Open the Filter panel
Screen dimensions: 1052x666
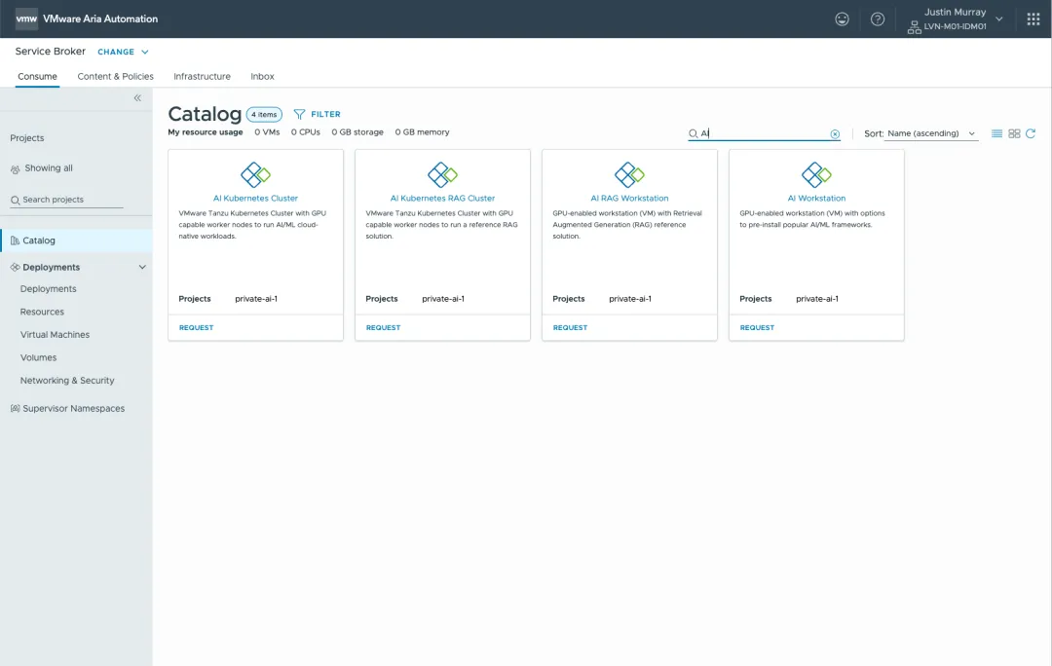point(318,114)
